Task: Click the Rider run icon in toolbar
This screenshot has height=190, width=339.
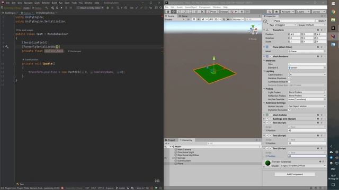Action: click(61, 8)
